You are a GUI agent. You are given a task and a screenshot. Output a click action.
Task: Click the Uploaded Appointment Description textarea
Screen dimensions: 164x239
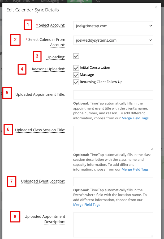tap(113, 225)
